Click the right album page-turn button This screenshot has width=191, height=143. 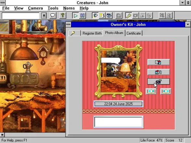166,91
